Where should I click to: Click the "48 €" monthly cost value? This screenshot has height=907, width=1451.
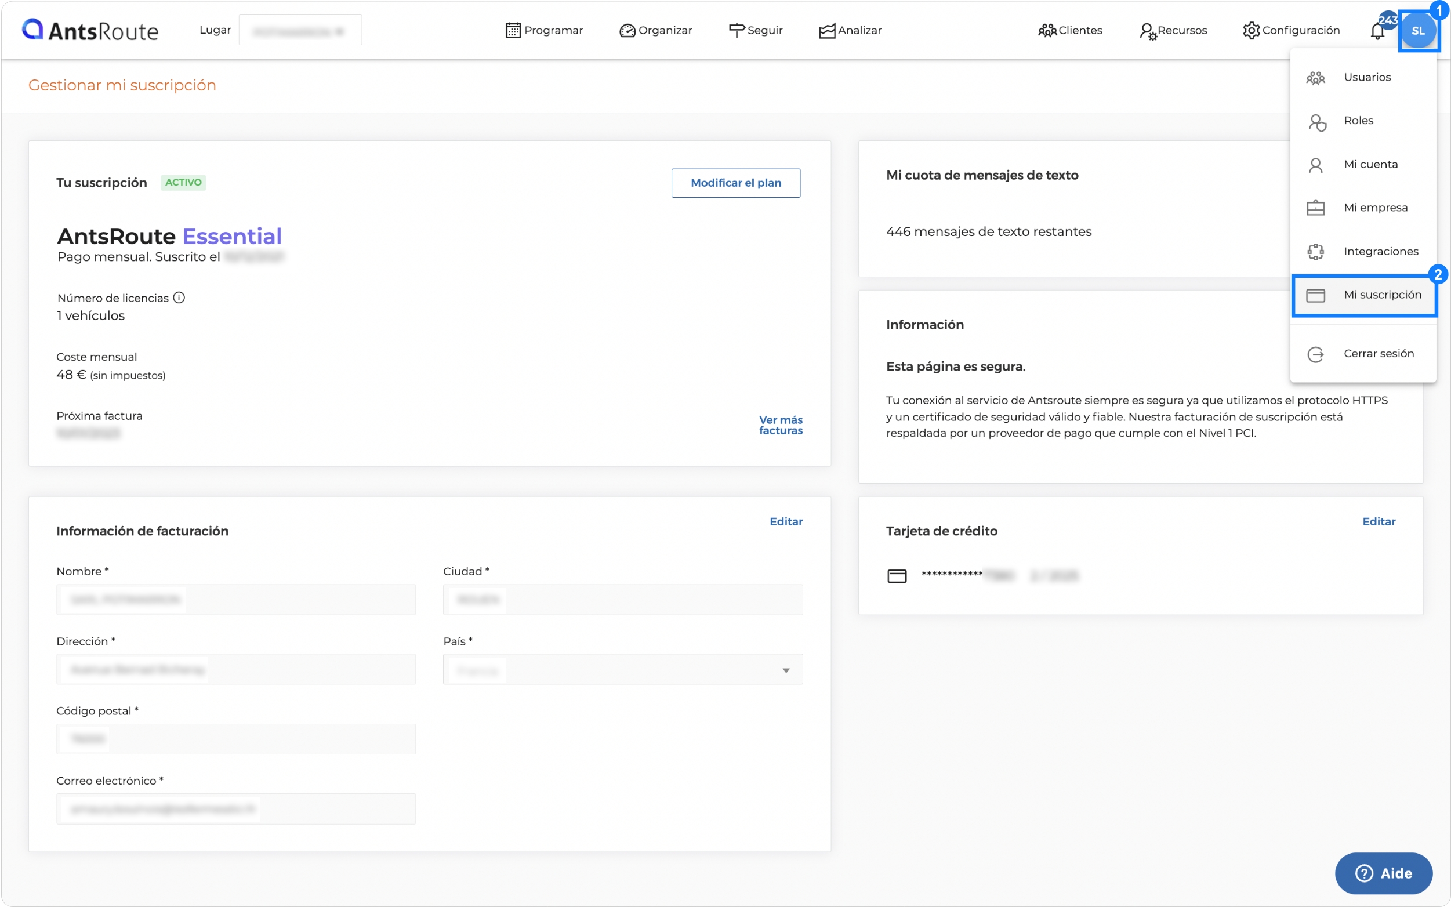coord(71,375)
